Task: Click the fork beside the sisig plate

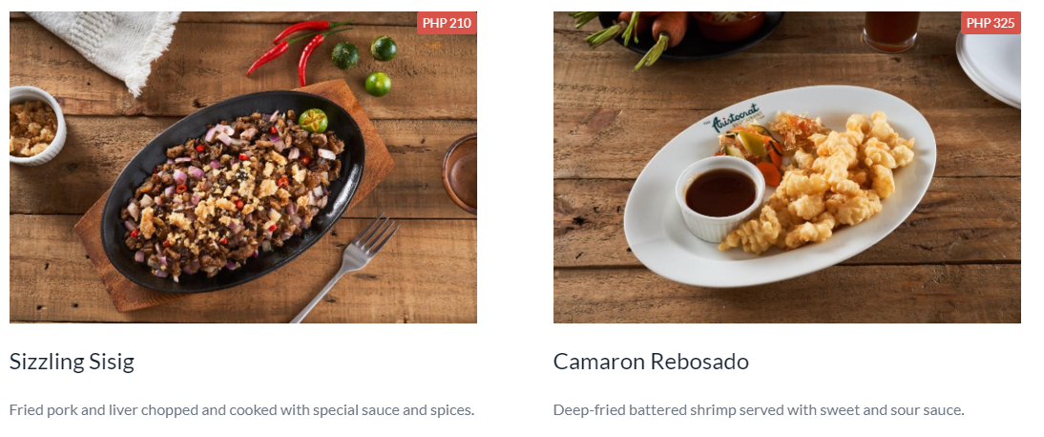Action: [346, 266]
